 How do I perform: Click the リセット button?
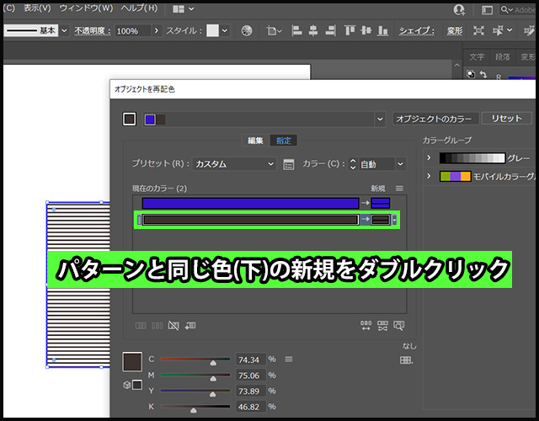click(507, 119)
